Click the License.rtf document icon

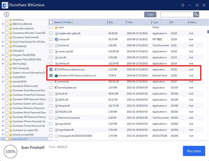pos(56,39)
